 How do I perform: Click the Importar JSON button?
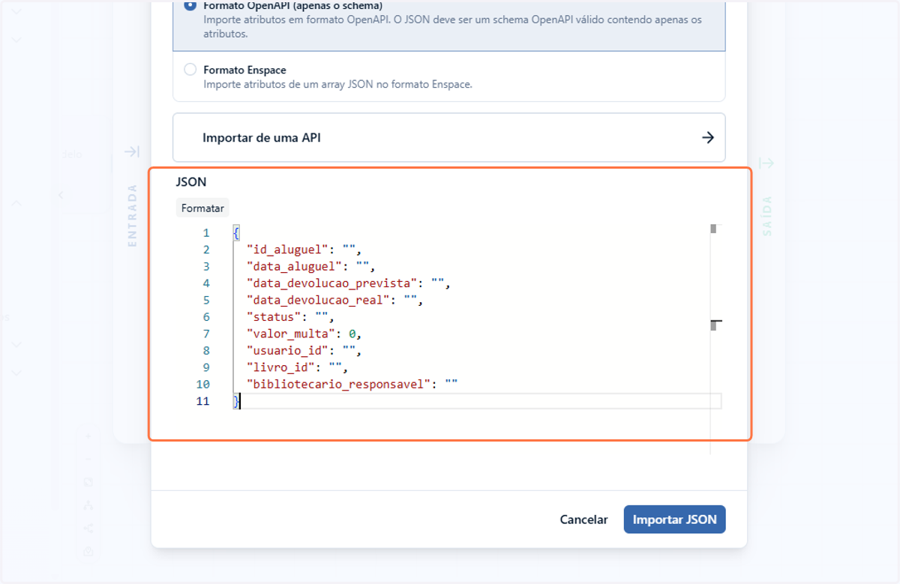tap(674, 520)
